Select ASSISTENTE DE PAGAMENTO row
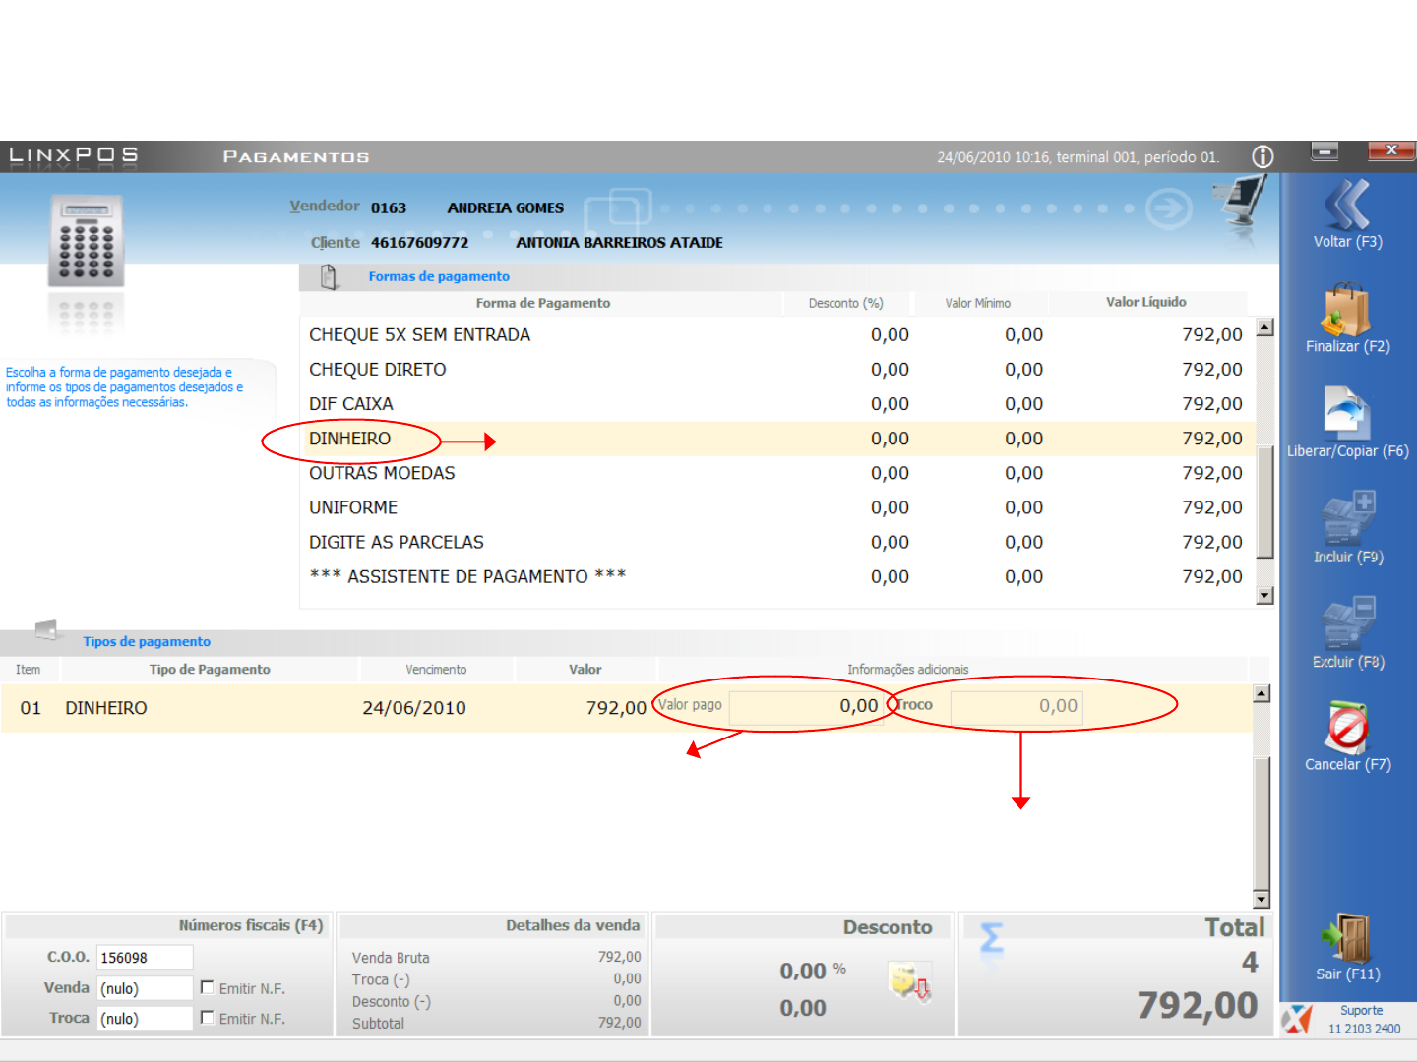The width and height of the screenshot is (1417, 1062). (x=775, y=576)
